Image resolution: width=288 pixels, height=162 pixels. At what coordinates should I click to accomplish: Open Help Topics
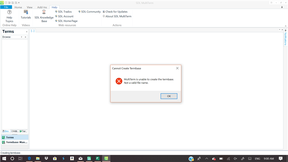pos(9,16)
